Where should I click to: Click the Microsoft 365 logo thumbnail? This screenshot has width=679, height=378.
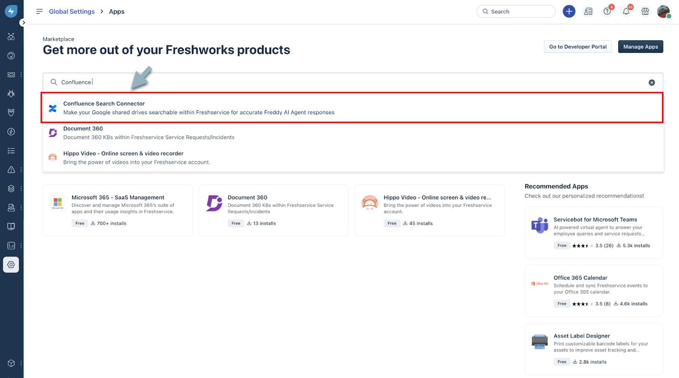(58, 203)
